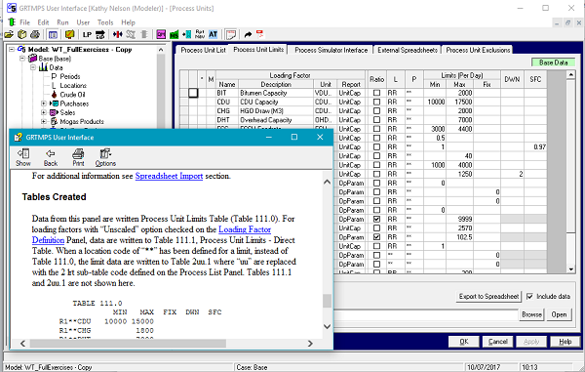This screenshot has height=372, width=585.
Task: Click the printer icon in main toolbar
Action: 35,35
